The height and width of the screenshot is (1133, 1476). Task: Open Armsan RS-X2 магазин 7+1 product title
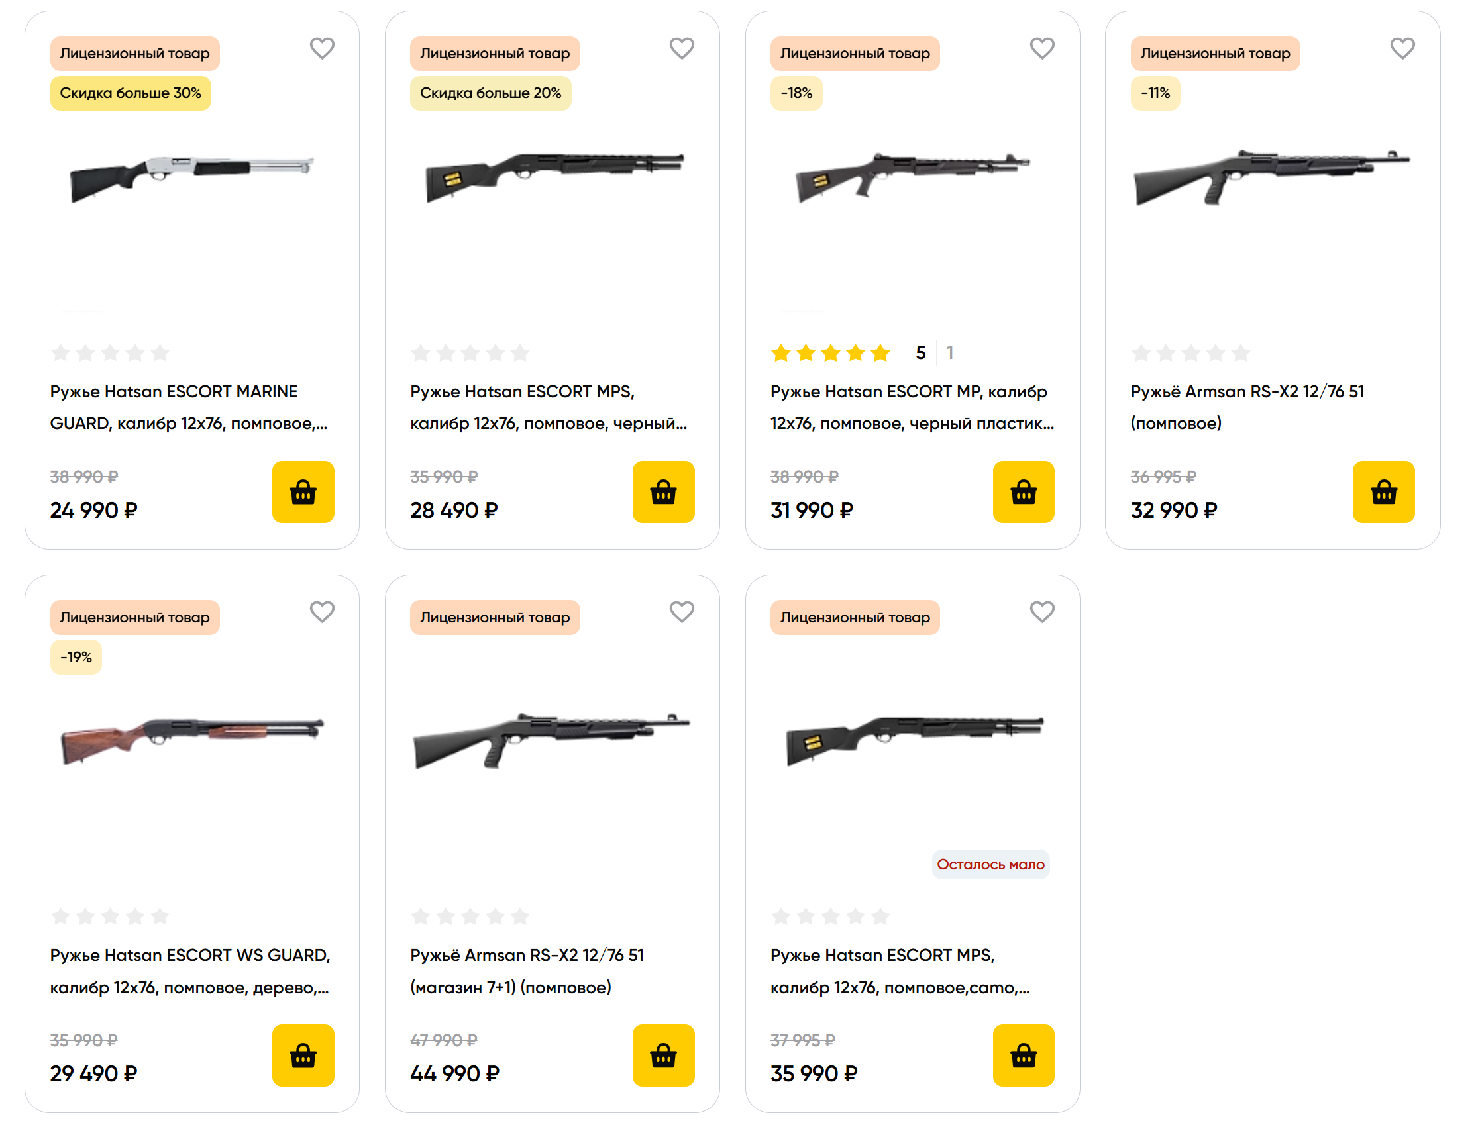(526, 971)
